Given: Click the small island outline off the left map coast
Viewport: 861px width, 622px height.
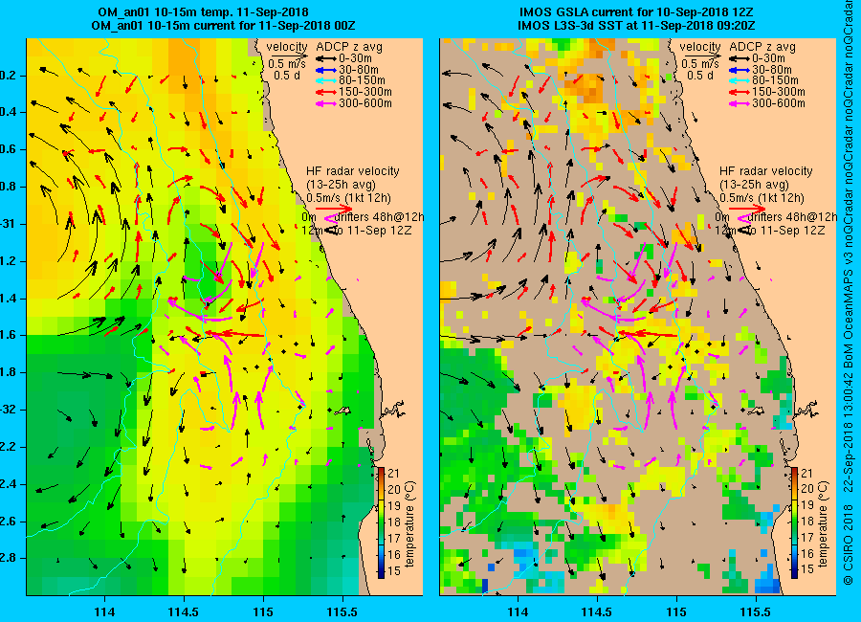Looking at the screenshot, I should (x=342, y=411).
